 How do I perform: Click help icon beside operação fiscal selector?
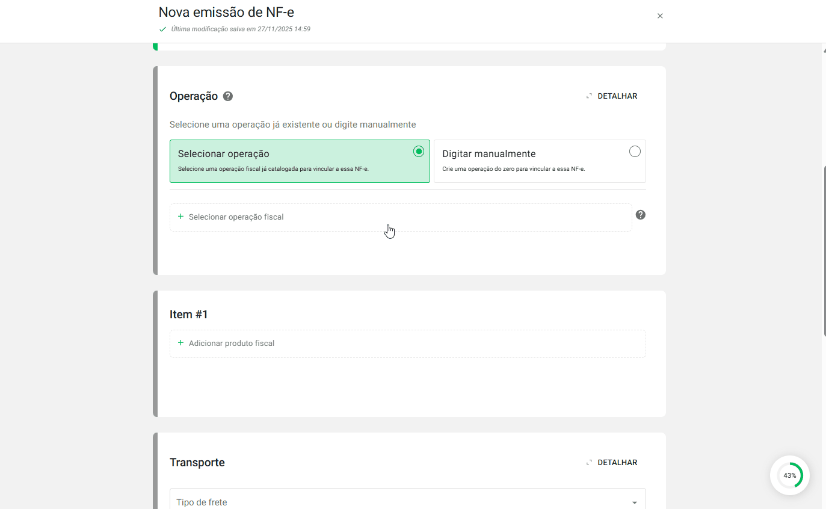click(x=640, y=214)
